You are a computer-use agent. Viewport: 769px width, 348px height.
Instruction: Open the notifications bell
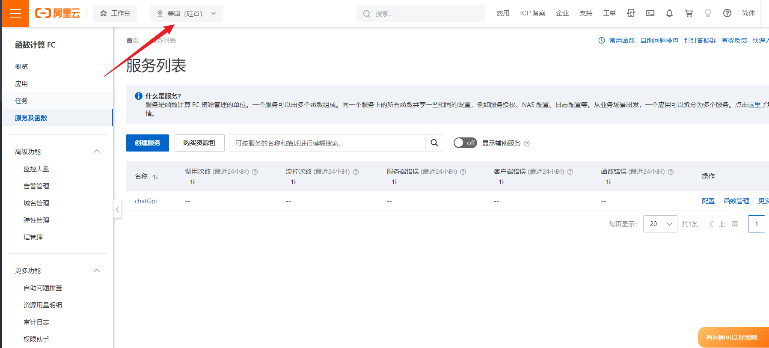click(669, 13)
